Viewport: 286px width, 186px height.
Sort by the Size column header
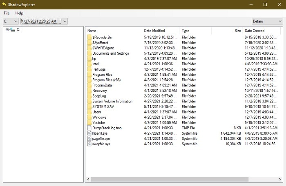click(227, 31)
